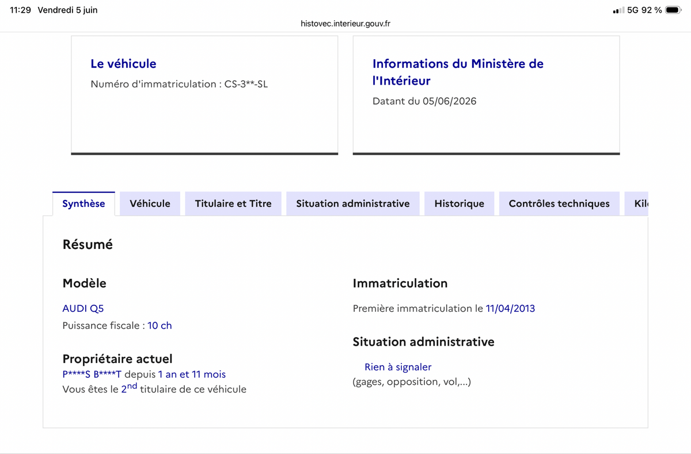Click the Rien à signaler status
This screenshot has width=691, height=454.
tap(398, 367)
